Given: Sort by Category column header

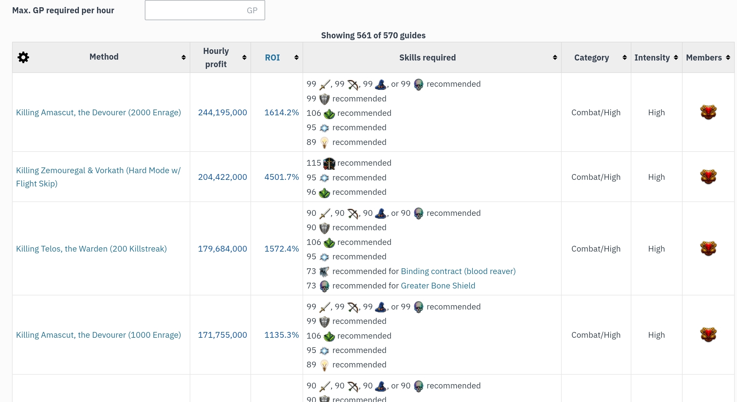Looking at the screenshot, I should (x=592, y=57).
